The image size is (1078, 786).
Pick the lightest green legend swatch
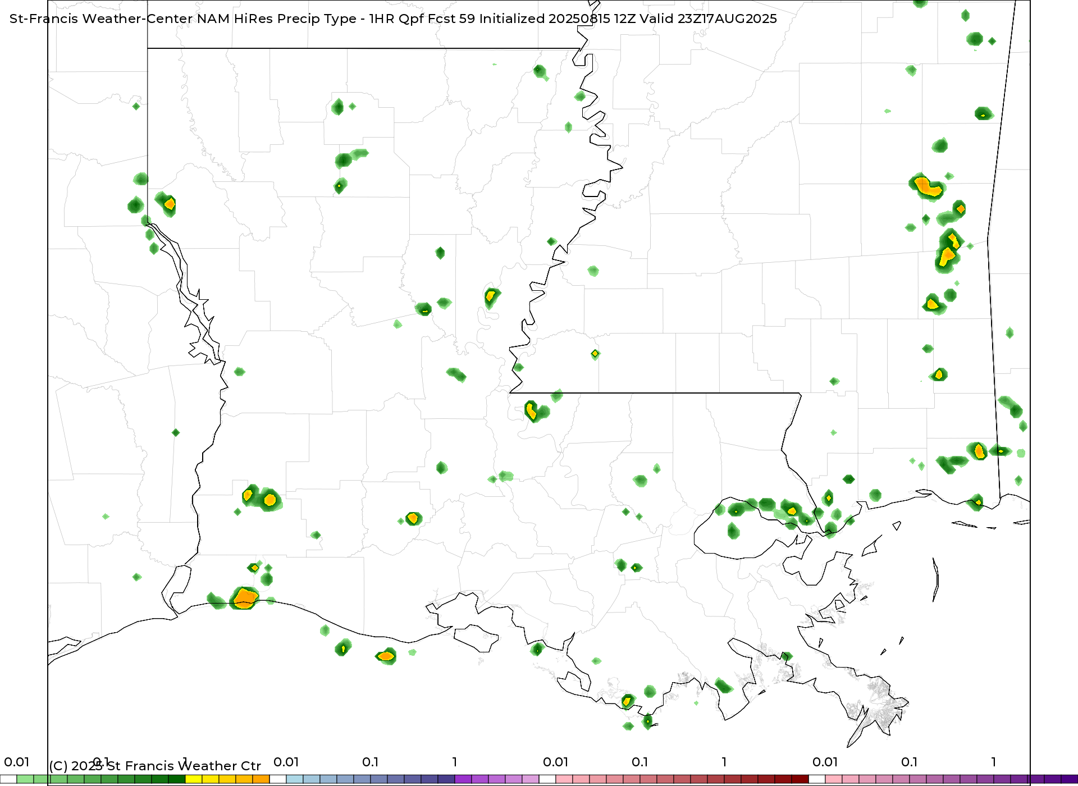coord(25,779)
